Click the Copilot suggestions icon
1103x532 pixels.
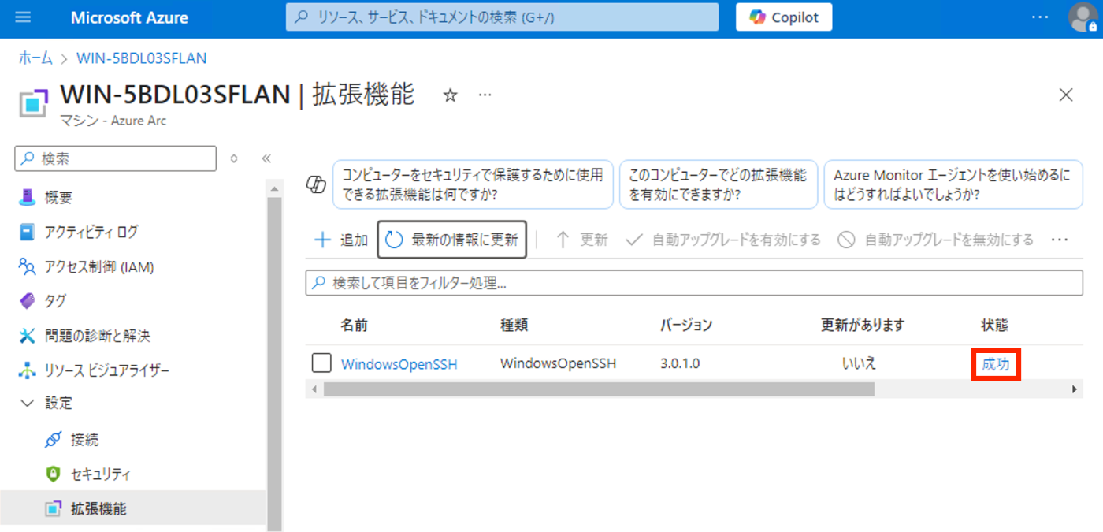316,185
